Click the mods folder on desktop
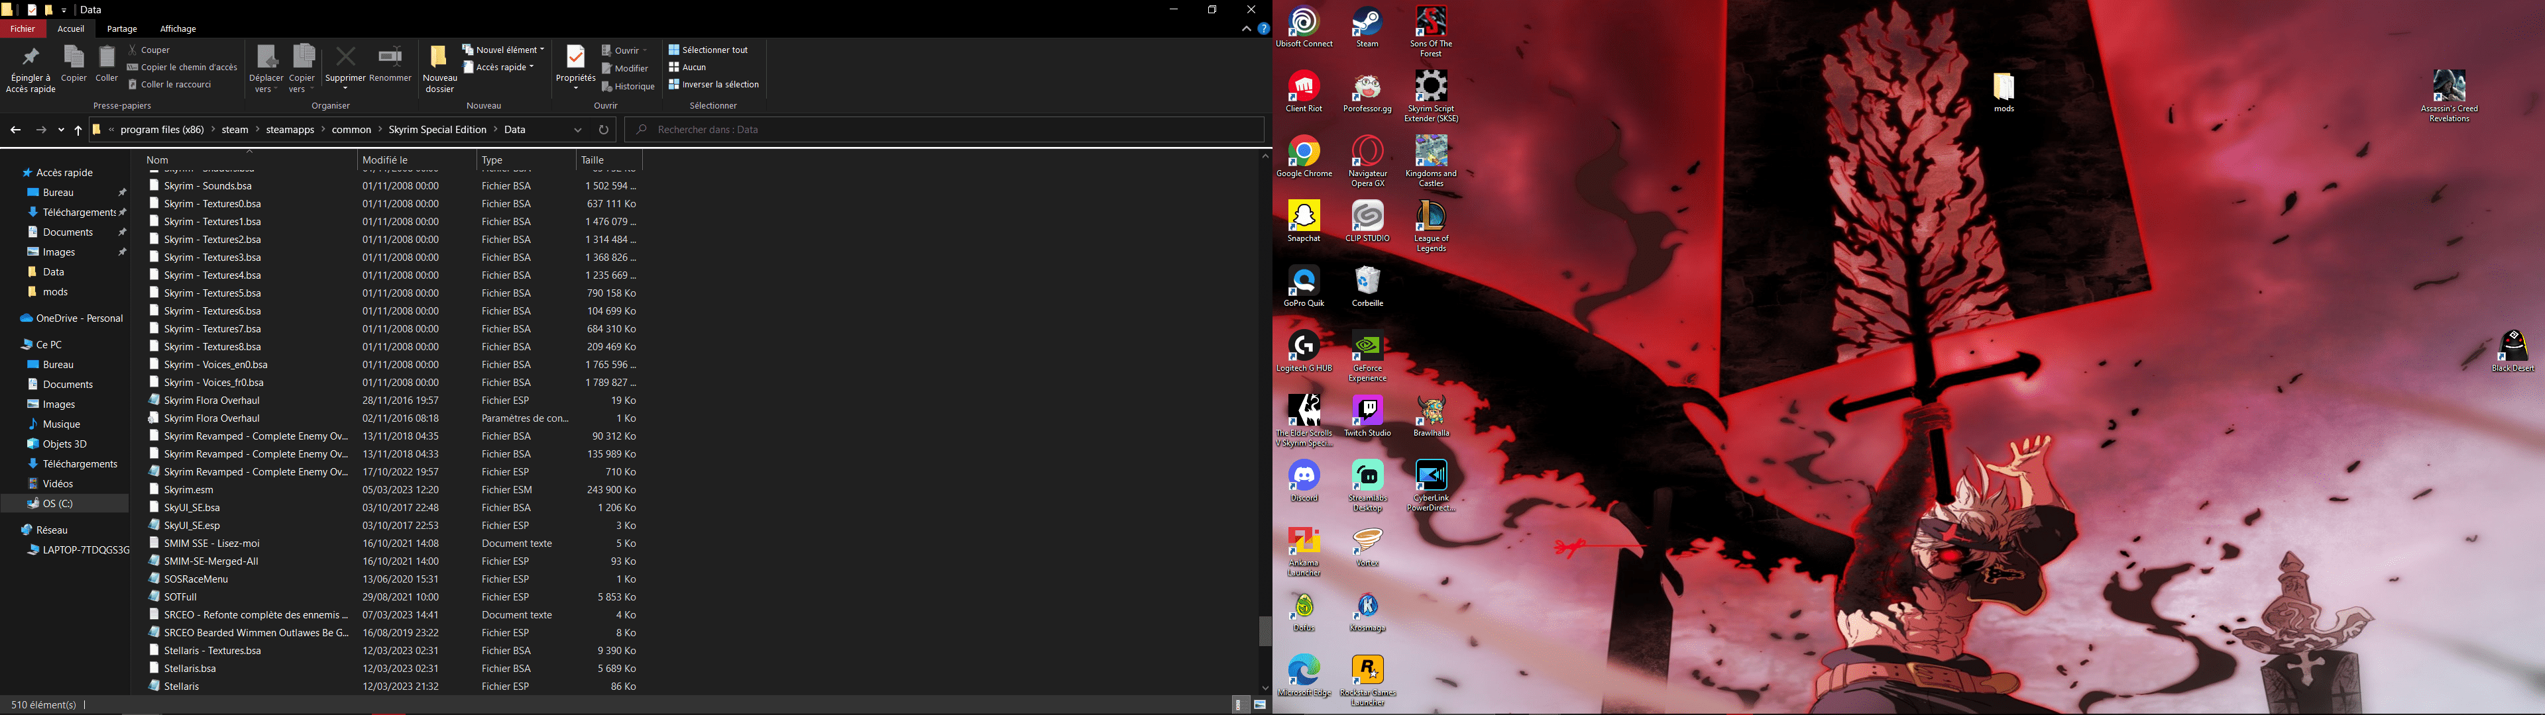 pyautogui.click(x=2004, y=93)
